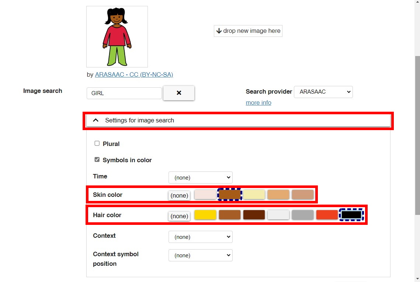Choose the light brown hair color swatch
Image resolution: width=420 pixels, height=282 pixels.
pos(230,215)
